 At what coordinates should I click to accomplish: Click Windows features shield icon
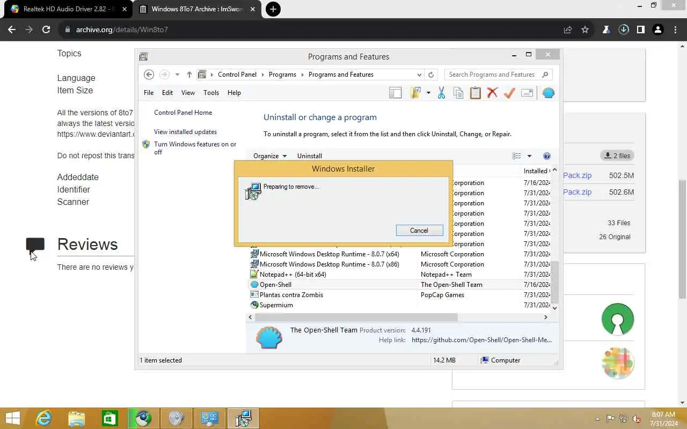pyautogui.click(x=146, y=144)
